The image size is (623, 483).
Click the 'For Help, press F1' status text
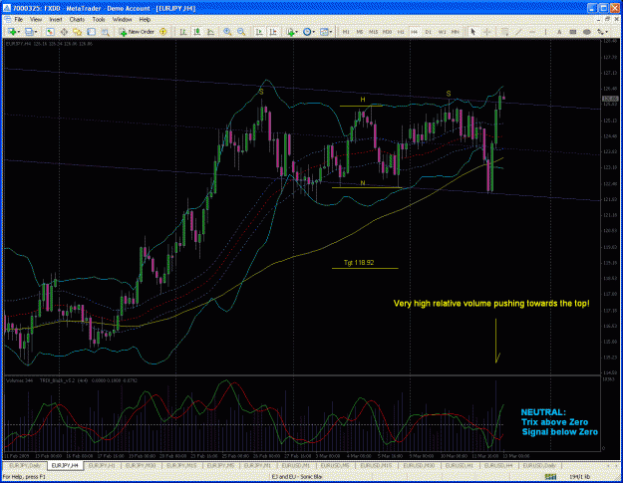[24, 477]
